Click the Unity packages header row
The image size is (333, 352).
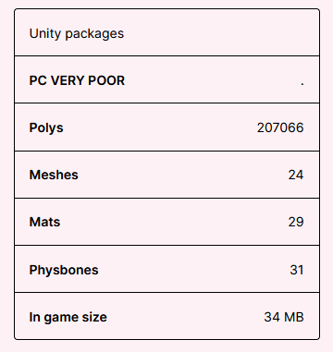coord(166,32)
